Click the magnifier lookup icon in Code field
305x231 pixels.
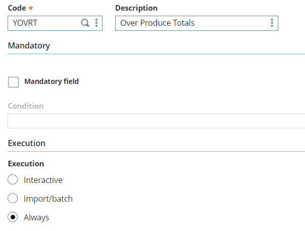(x=85, y=23)
